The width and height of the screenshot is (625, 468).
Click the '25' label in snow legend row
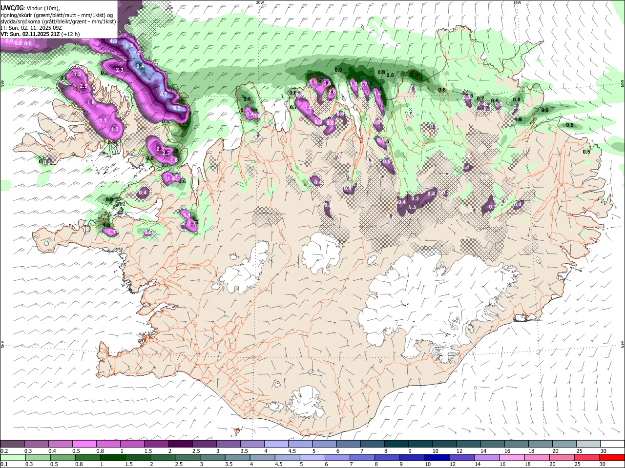[579, 451]
